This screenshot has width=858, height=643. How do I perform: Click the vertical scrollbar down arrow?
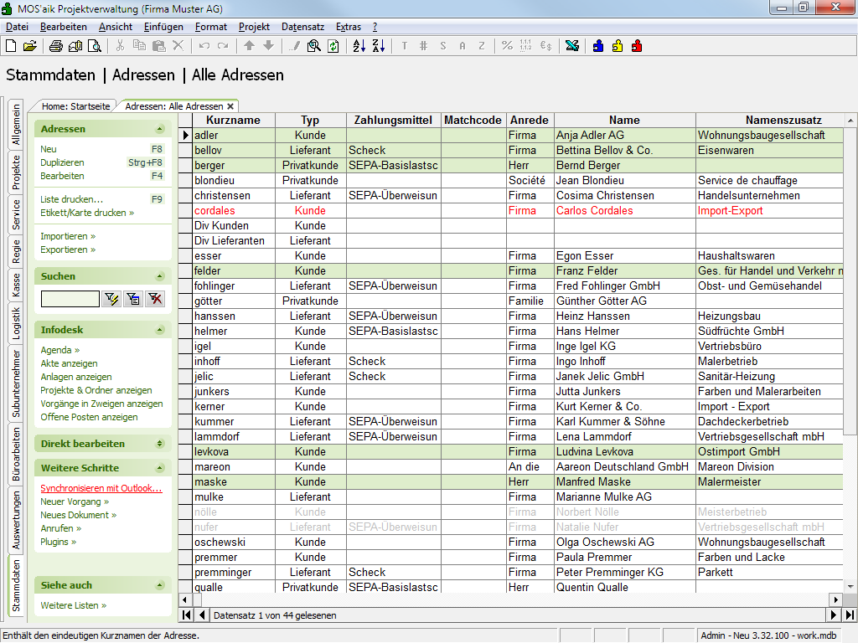coord(850,587)
